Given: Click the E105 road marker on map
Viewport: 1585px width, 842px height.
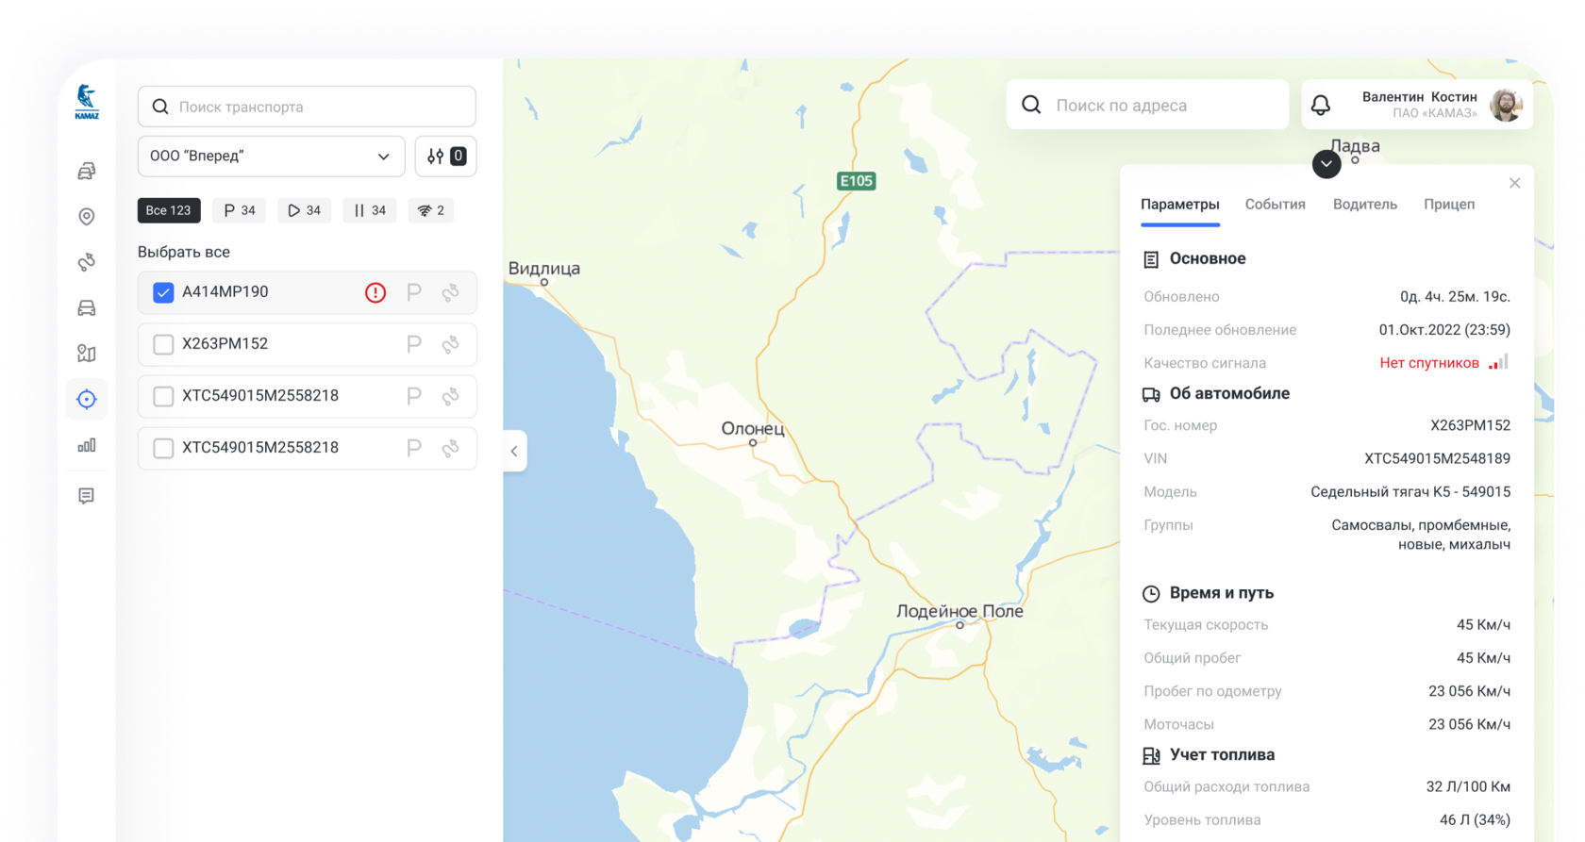Looking at the screenshot, I should pos(857,181).
